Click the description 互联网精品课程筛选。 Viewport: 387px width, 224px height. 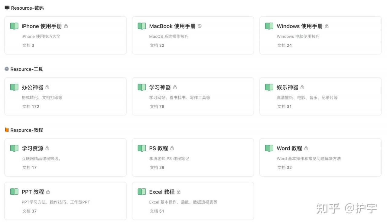coord(41,159)
